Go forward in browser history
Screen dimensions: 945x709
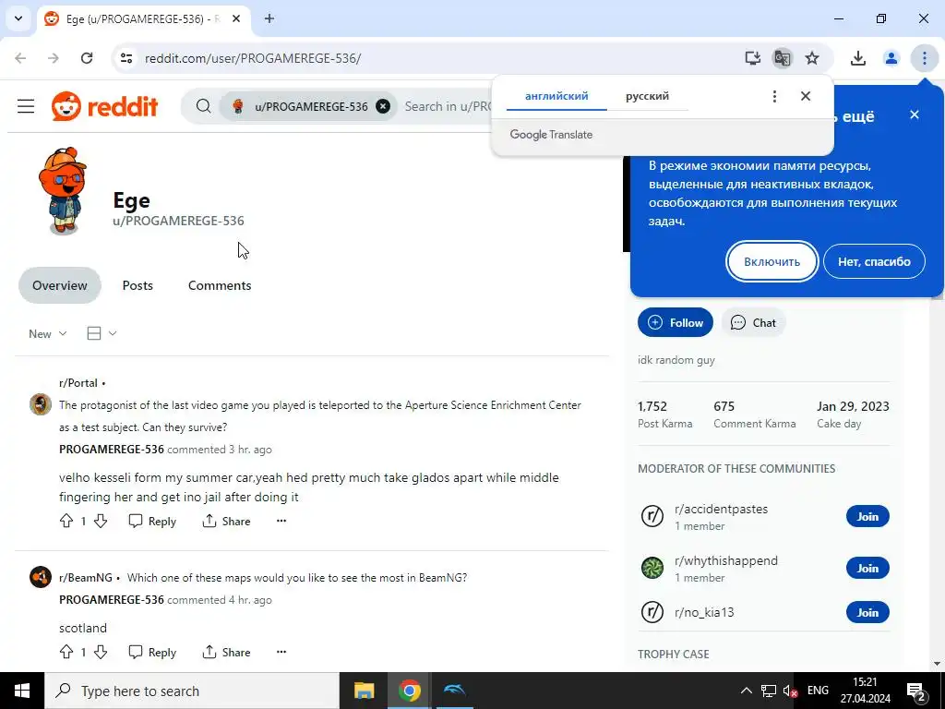click(x=54, y=58)
